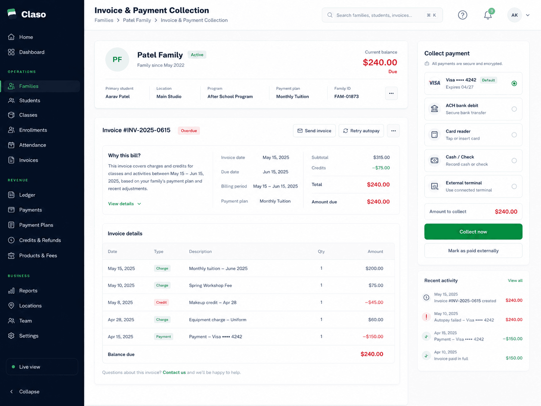The height and width of the screenshot is (406, 541).
Task: Click the Team people icon
Action: tap(11, 321)
